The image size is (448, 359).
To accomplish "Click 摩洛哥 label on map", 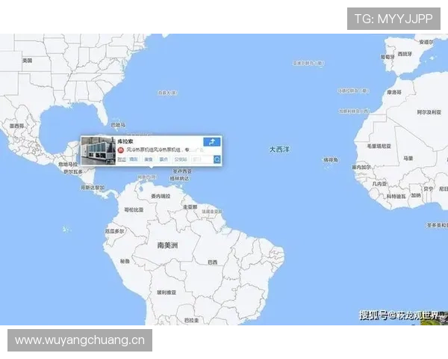I will pyautogui.click(x=394, y=92).
